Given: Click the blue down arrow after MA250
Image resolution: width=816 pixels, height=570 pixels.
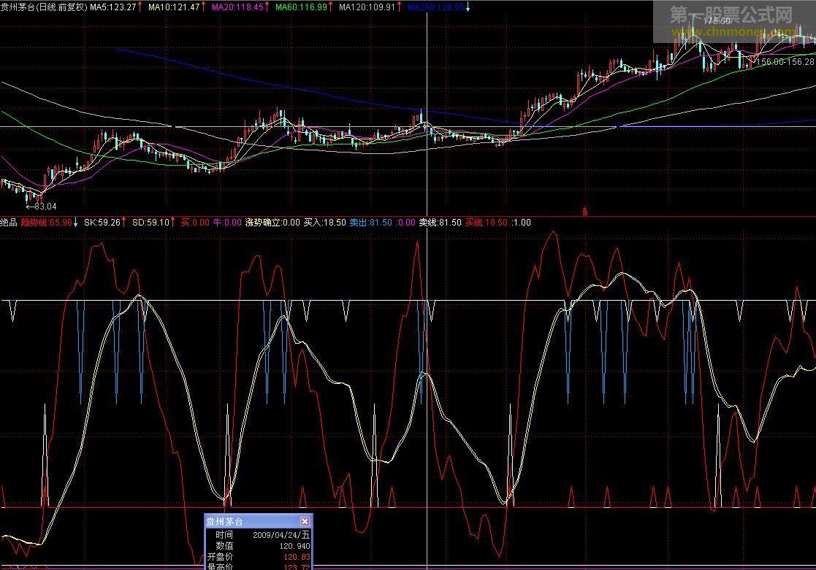Looking at the screenshot, I should 468,7.
